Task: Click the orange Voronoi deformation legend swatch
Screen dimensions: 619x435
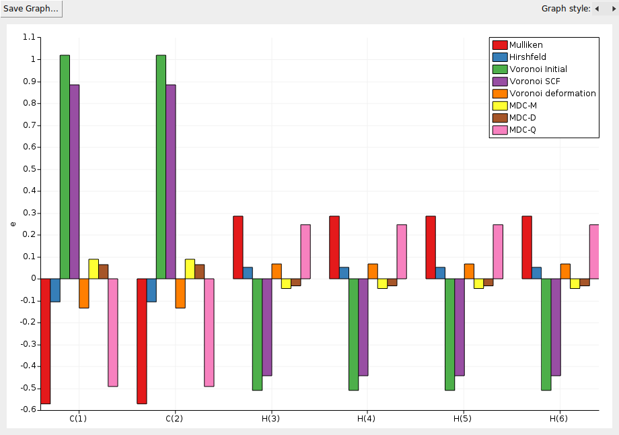Action: 499,93
